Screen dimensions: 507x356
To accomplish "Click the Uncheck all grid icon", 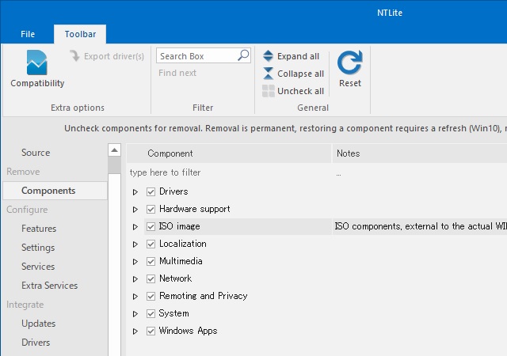I will pyautogui.click(x=268, y=91).
